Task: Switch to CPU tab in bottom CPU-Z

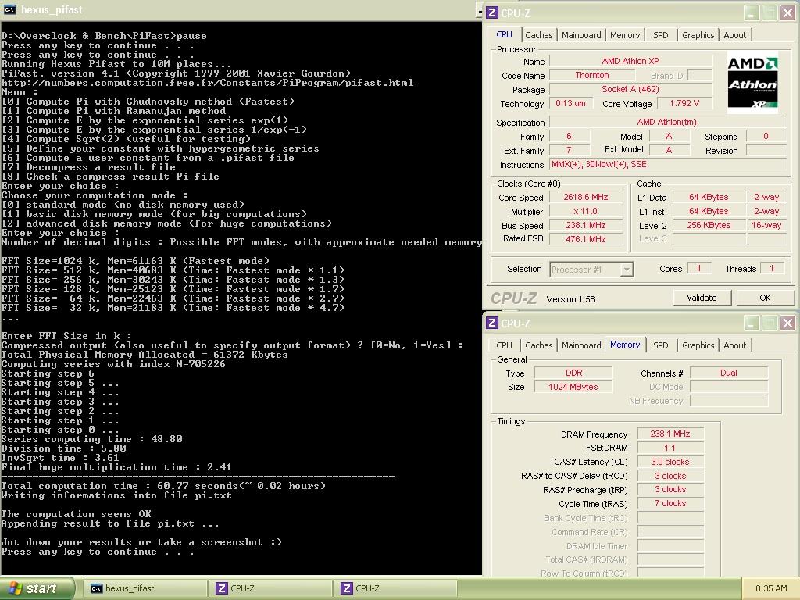Action: pos(504,345)
